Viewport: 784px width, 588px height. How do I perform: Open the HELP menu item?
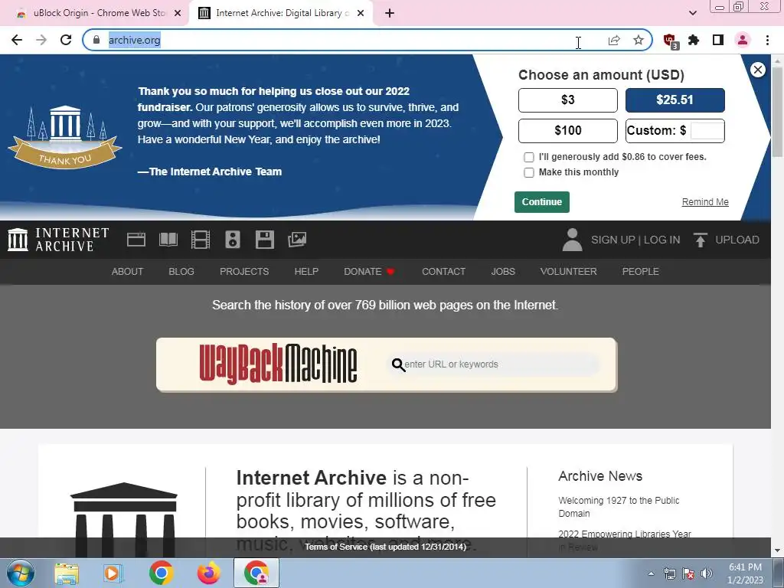[x=306, y=272]
